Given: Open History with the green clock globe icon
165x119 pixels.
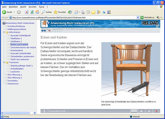Looking at the screenshot, I should click(x=70, y=12).
